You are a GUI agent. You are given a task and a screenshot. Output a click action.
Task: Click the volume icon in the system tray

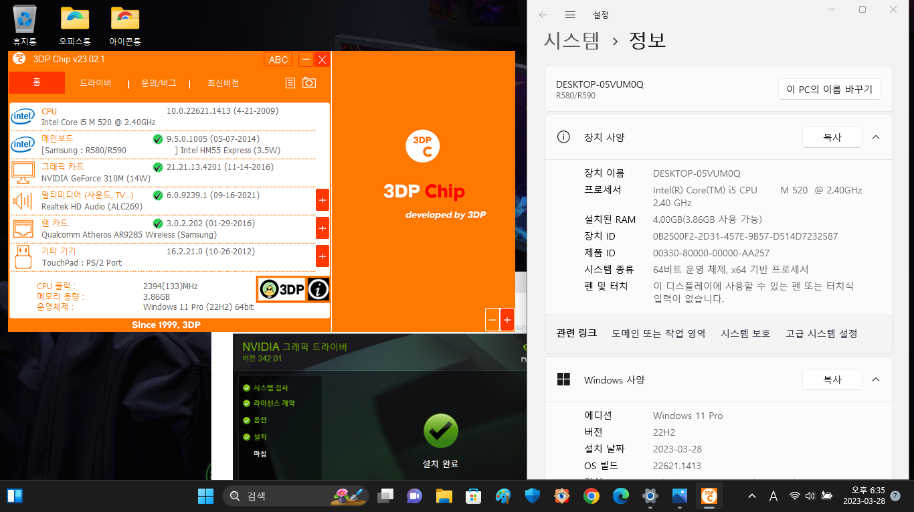810,496
